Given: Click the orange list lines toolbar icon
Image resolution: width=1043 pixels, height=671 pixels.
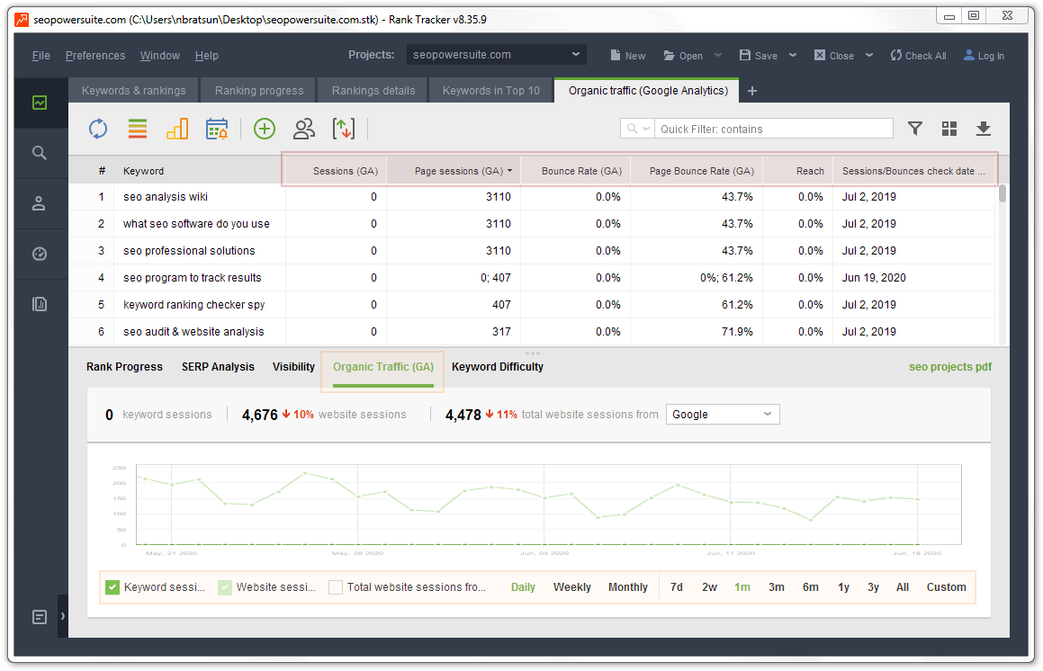Looking at the screenshot, I should click(x=138, y=129).
